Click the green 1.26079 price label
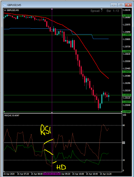Screen dimensions: 134x177 pyautogui.click(x=127, y=16)
